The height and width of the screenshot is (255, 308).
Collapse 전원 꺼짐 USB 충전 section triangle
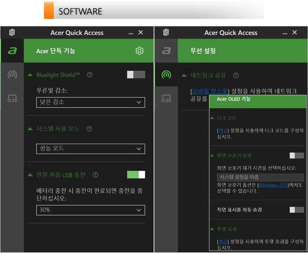(30, 175)
